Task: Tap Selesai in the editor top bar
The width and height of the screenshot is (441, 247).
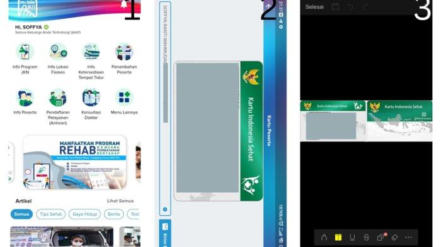Action: 314,7
